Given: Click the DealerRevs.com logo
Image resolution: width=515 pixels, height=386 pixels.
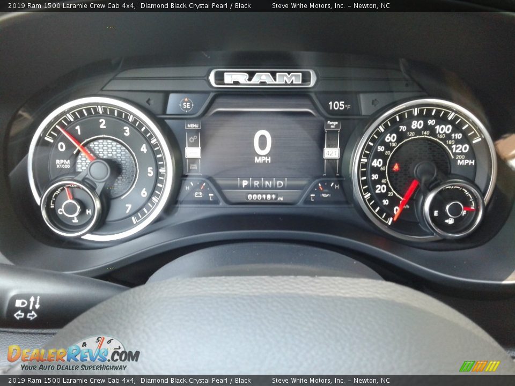Looking at the screenshot, I should click(x=73, y=354).
